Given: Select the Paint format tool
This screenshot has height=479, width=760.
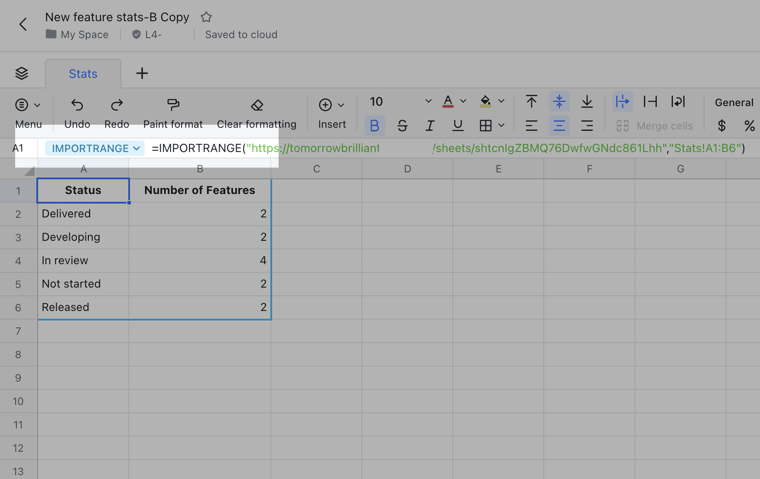Looking at the screenshot, I should (x=173, y=113).
